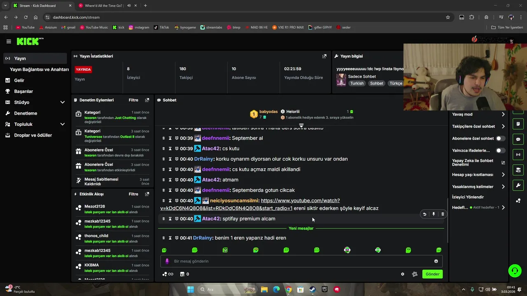
Task: Focus the Bir mesaj gönderin input
Action: point(301,261)
